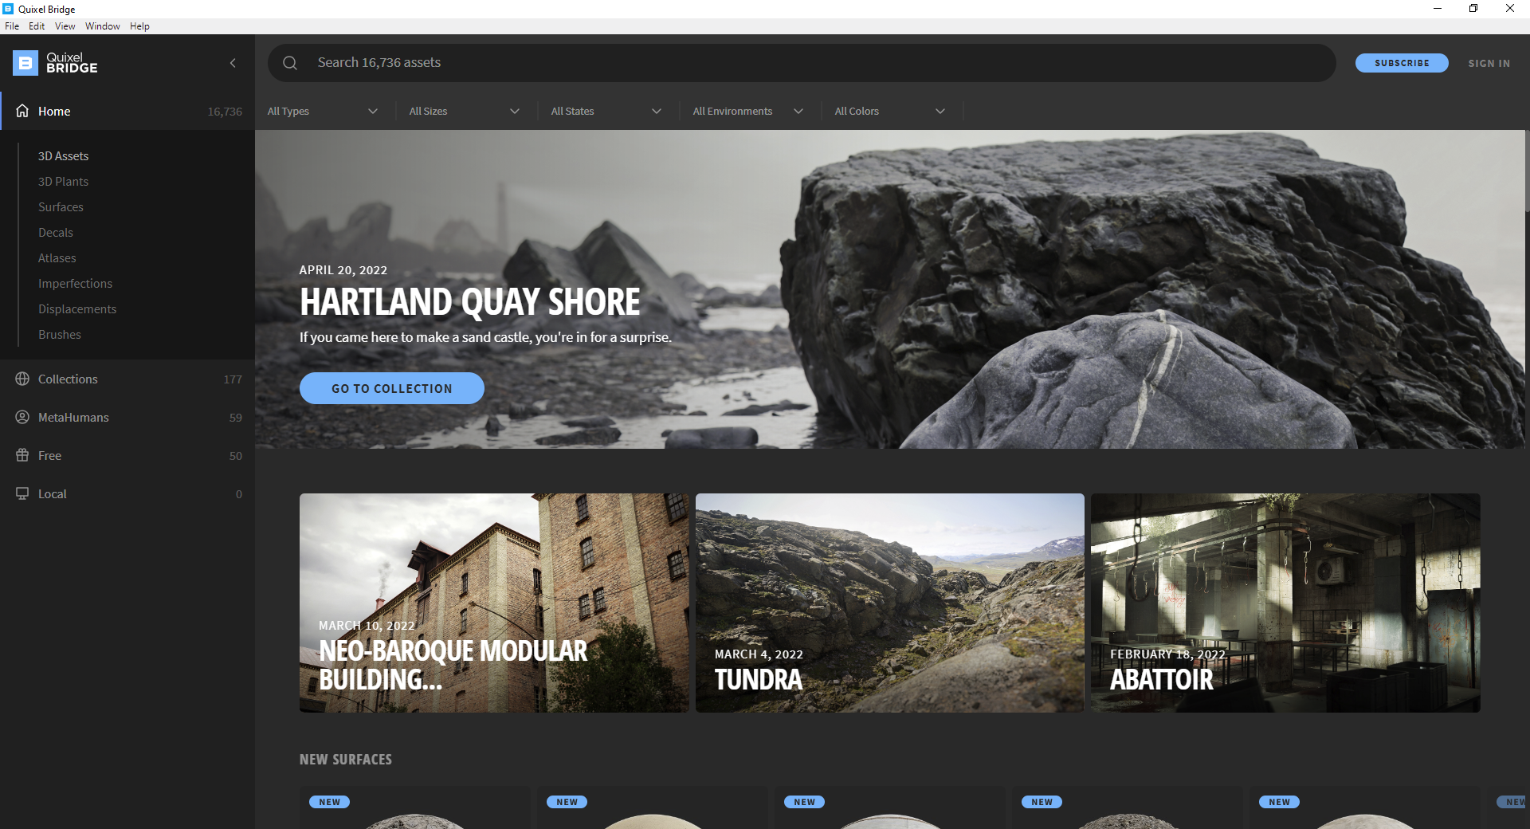The image size is (1530, 829).
Task: Open the View menu
Action: (65, 26)
